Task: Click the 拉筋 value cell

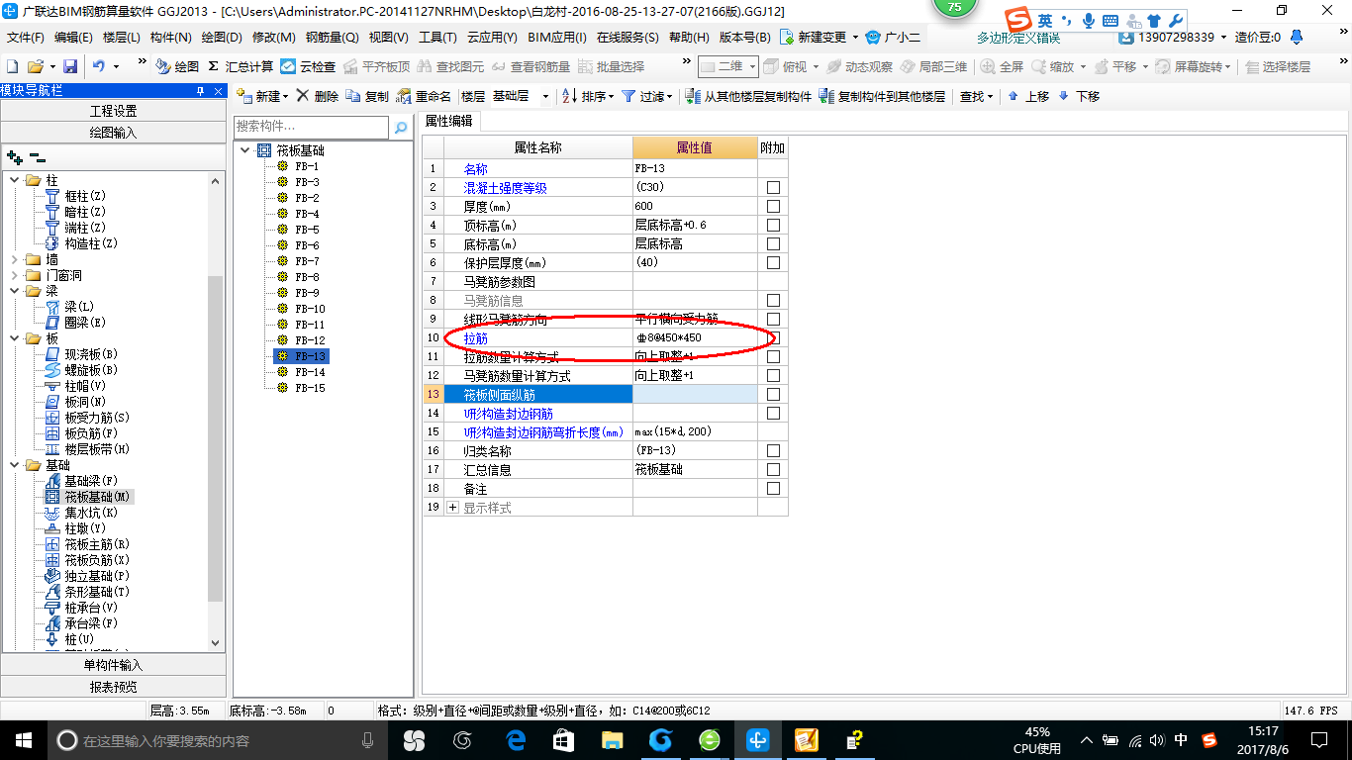Action: coord(695,338)
